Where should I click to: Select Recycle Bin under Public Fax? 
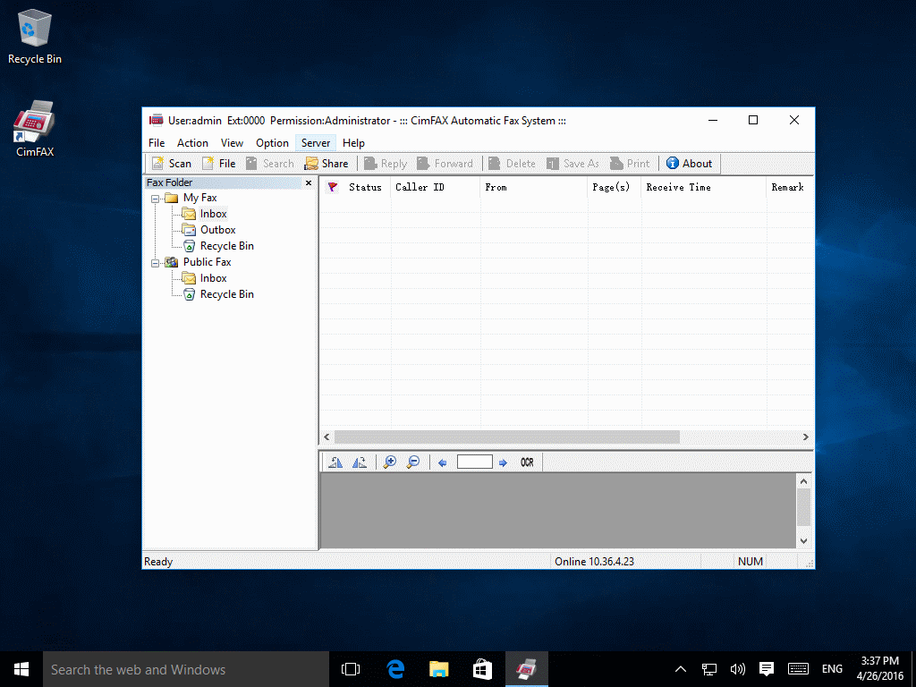coord(226,294)
